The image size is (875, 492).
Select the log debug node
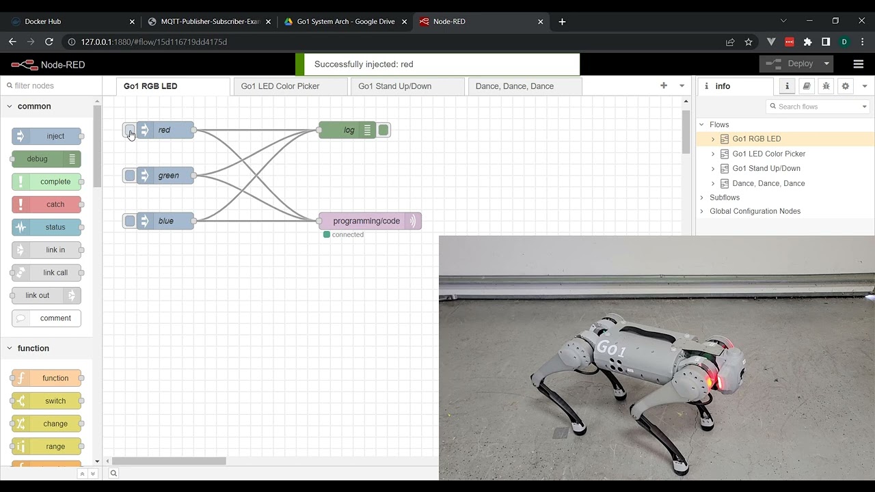348,130
